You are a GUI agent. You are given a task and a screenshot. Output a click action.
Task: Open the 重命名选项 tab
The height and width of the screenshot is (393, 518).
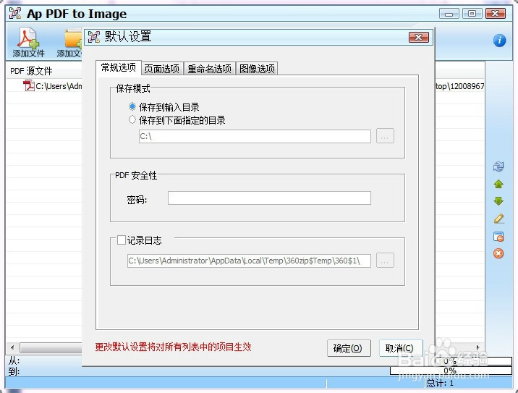click(x=210, y=69)
